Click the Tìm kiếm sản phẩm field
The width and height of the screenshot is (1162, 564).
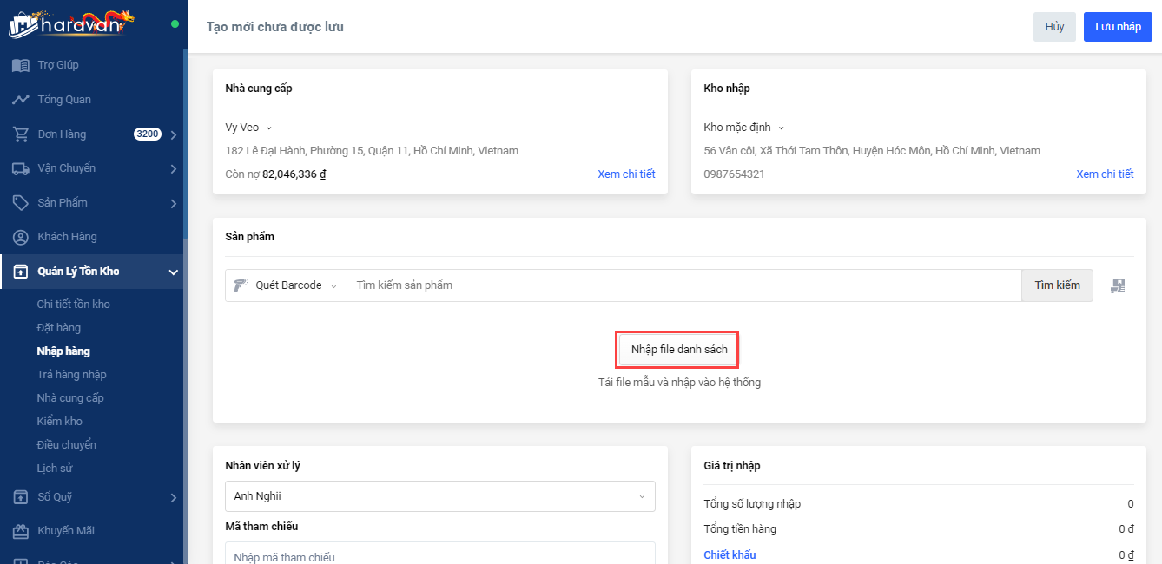683,285
